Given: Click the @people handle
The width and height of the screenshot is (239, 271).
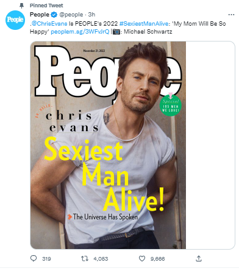Looking at the screenshot, I should (x=71, y=15).
